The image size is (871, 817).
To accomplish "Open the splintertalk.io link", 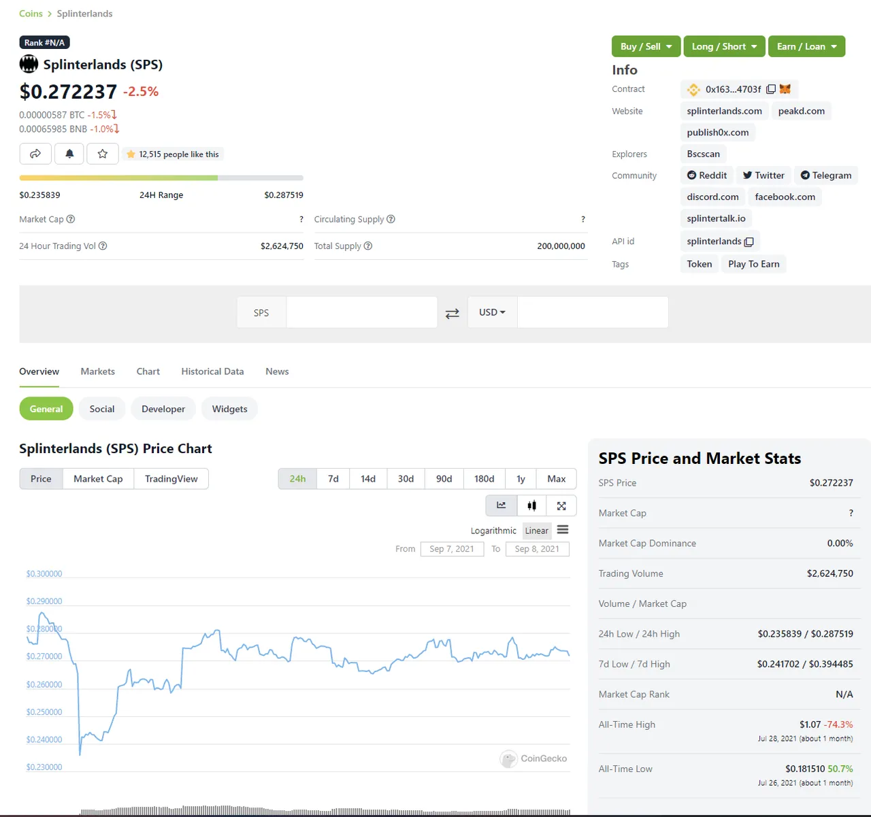I will pos(717,218).
